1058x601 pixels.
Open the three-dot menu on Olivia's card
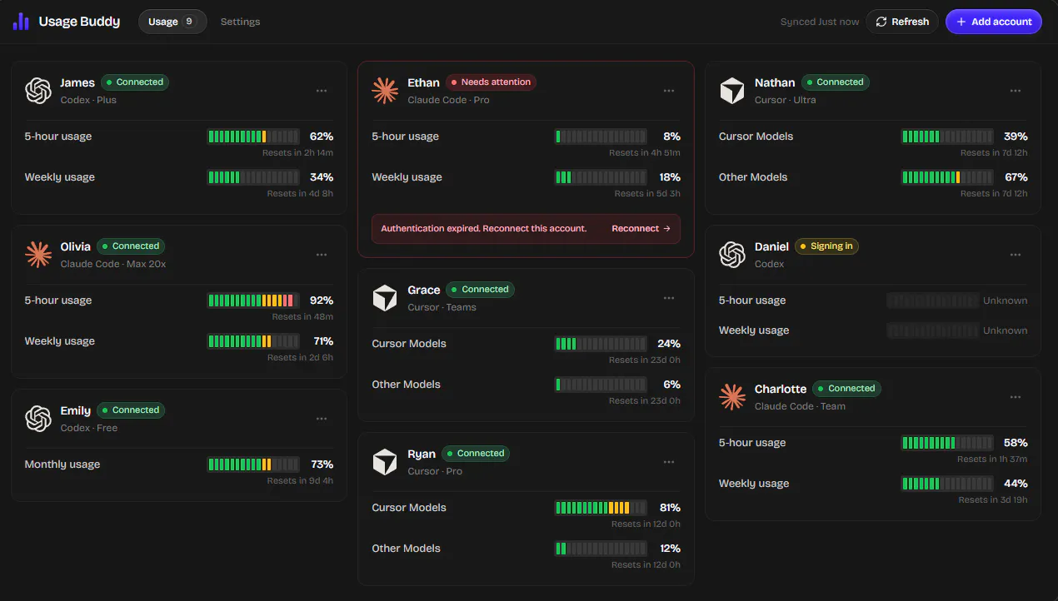click(322, 255)
